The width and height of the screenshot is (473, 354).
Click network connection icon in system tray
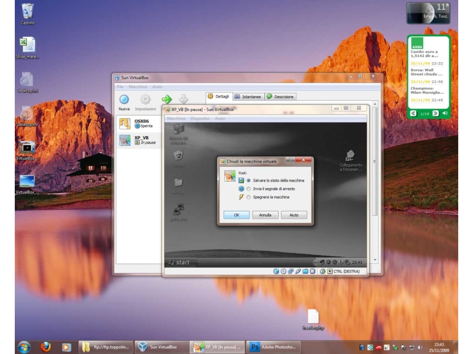pyautogui.click(x=412, y=348)
